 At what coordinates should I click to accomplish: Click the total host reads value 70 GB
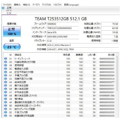110,24
